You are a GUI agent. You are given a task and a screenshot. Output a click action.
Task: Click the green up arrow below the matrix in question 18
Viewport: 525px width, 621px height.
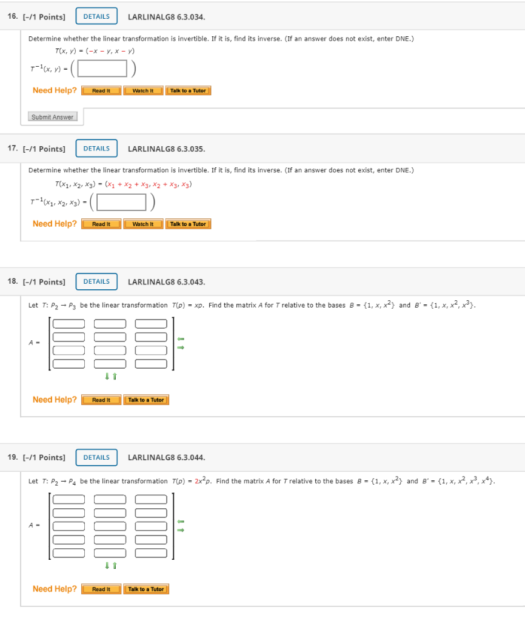click(113, 376)
